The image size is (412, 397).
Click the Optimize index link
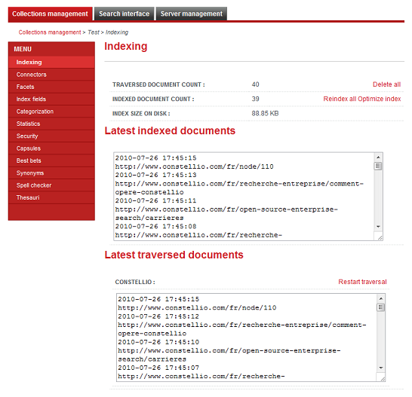379,99
